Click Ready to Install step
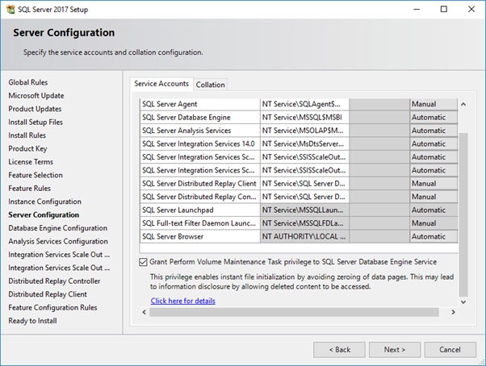This screenshot has height=366, width=486. tap(32, 321)
